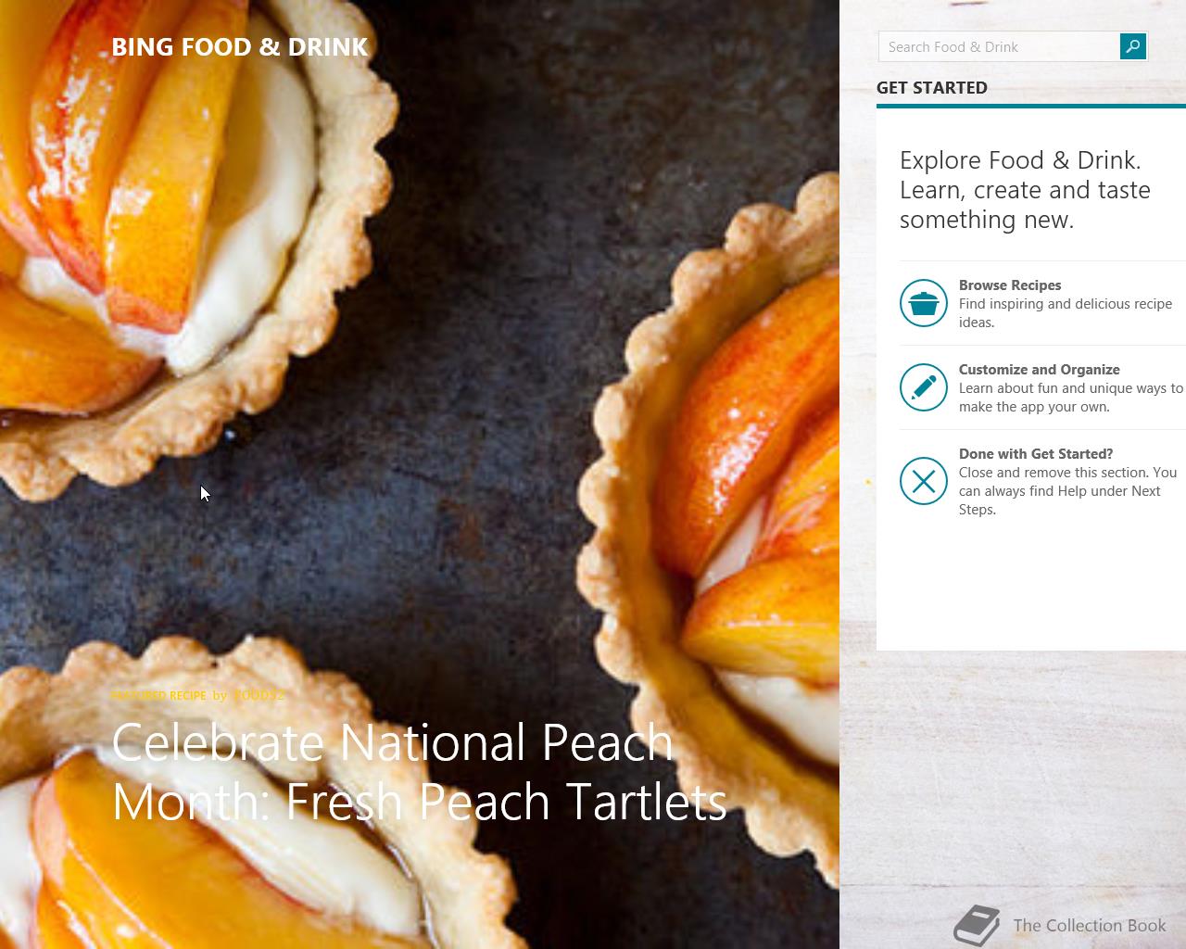The width and height of the screenshot is (1186, 949).
Task: Click the magnifier search button
Action: point(1132,46)
